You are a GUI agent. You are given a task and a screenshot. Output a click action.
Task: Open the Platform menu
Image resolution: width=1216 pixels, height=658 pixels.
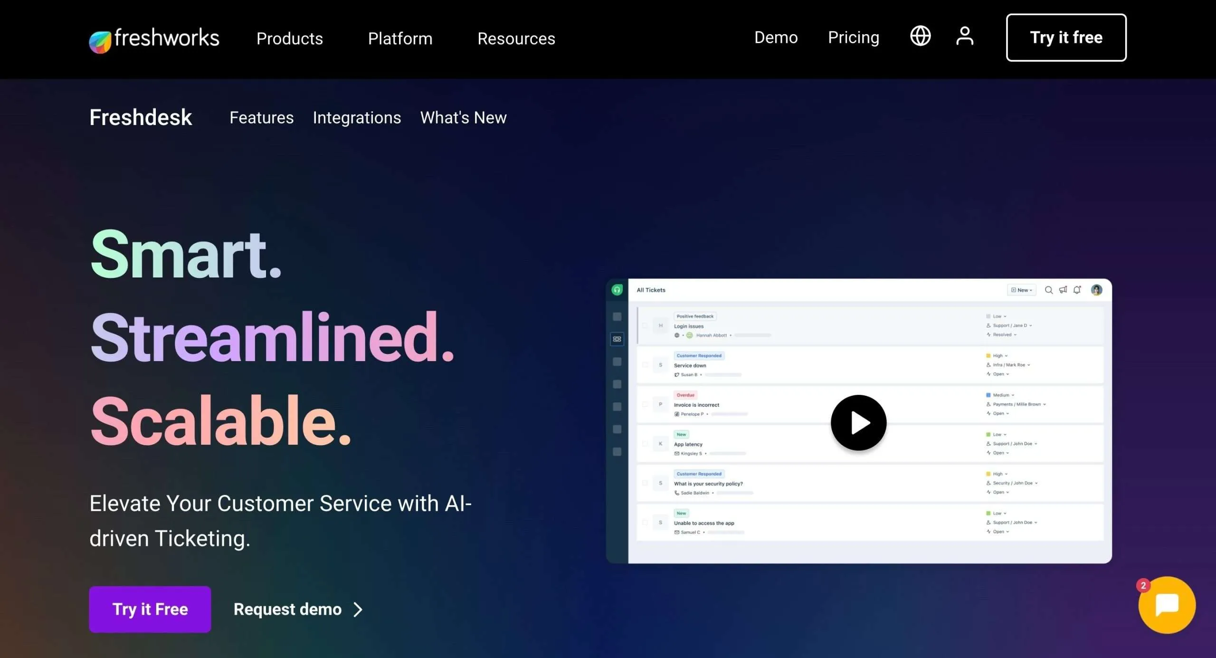[x=400, y=38]
